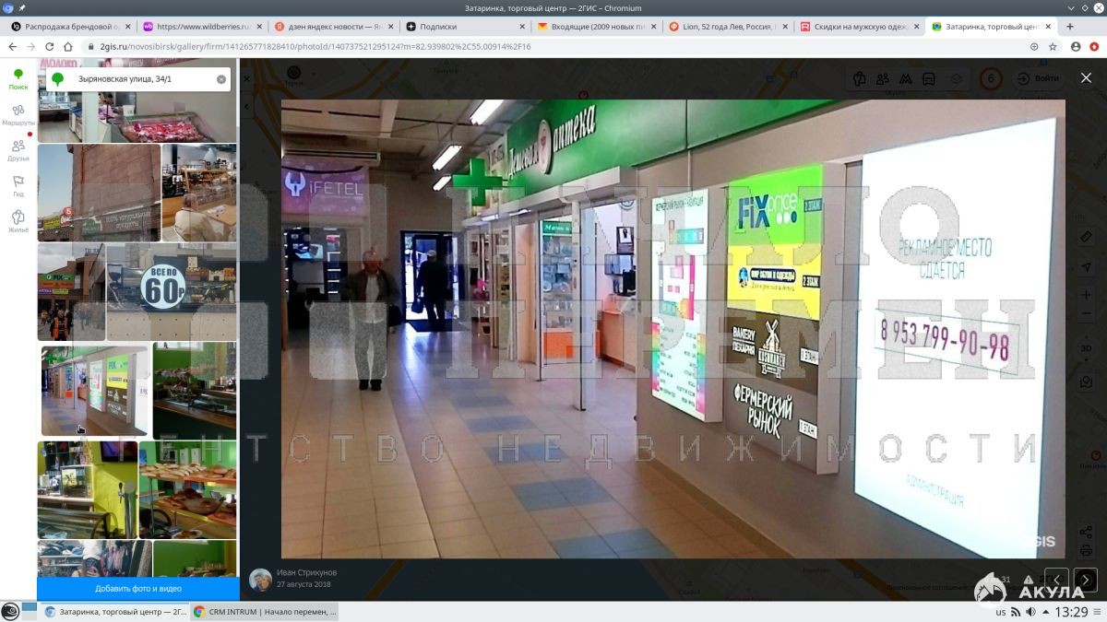Bookmark this page with star icon

pos(1053,46)
